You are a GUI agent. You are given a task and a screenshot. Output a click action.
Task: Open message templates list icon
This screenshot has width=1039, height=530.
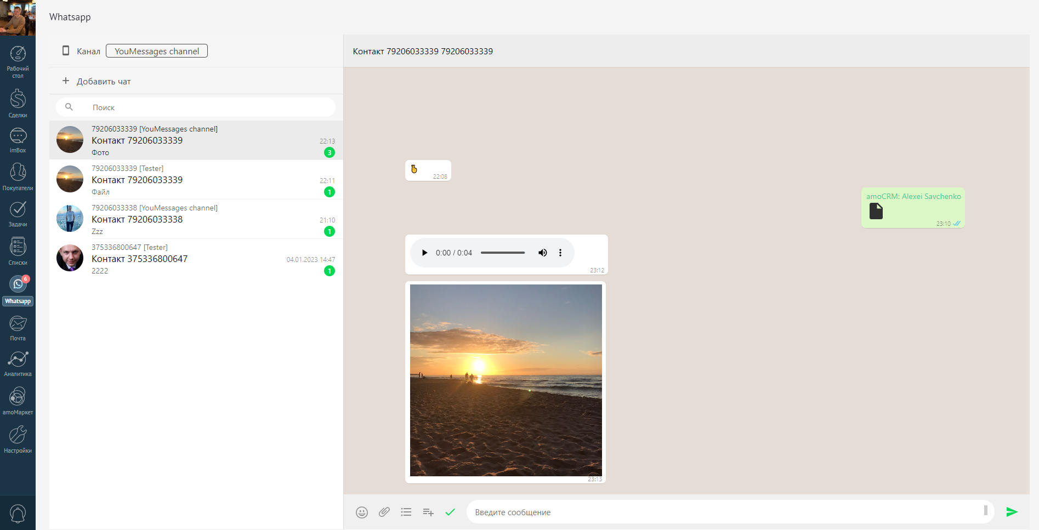406,512
